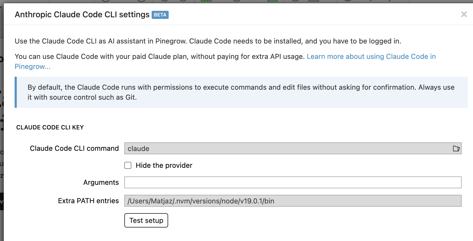Close the Claude Code CLI settings dialog
Screen dimensions: 473x241
[464, 14]
